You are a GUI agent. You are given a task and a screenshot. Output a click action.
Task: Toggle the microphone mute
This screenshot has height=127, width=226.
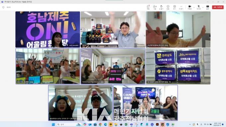coord(199,7)
